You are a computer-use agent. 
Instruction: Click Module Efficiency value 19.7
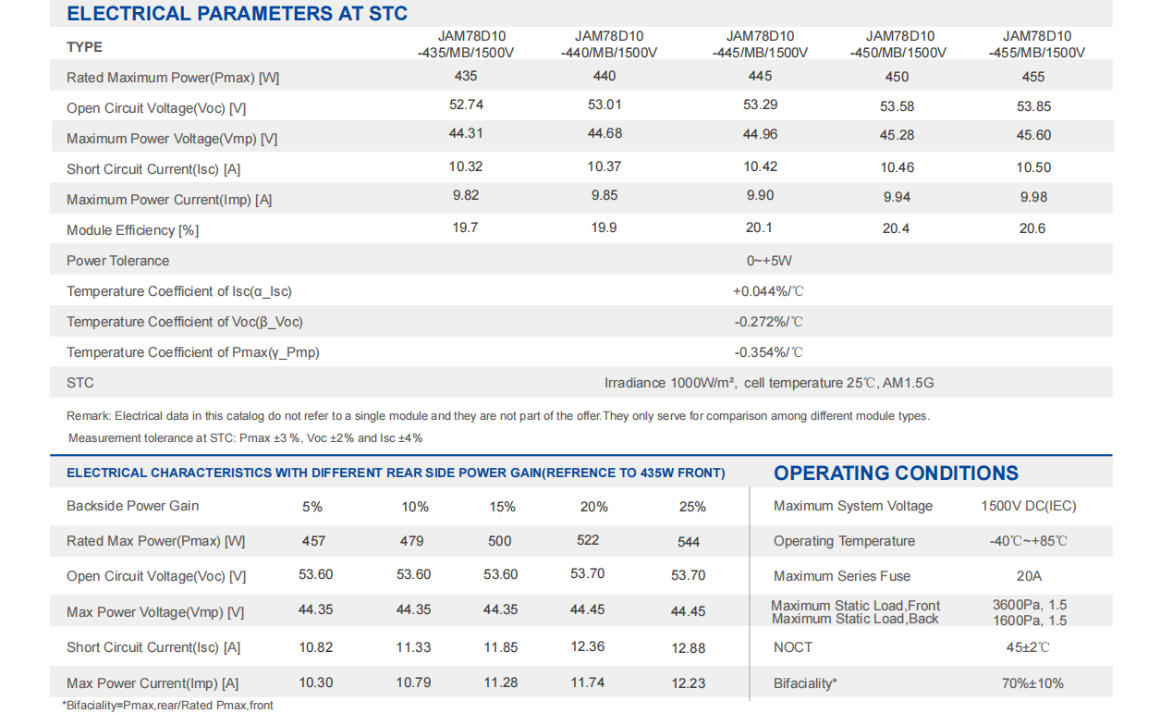click(x=465, y=227)
